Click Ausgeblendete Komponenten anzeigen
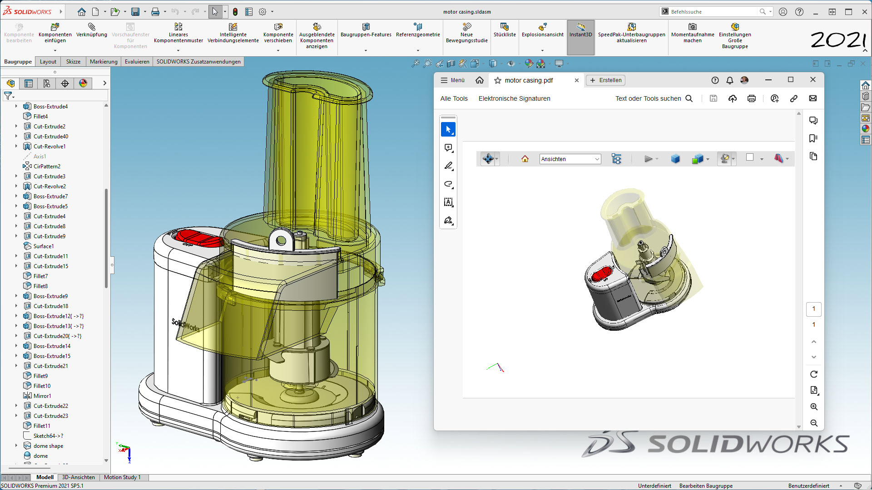 317,36
